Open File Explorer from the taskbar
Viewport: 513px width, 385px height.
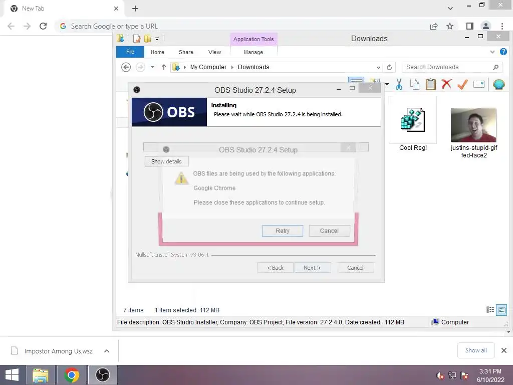point(40,375)
